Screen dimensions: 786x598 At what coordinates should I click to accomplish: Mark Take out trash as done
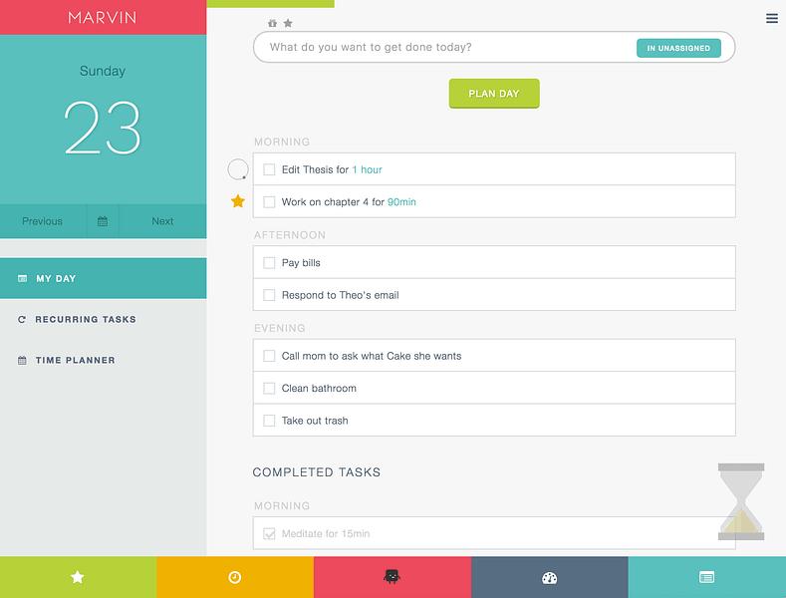coord(269,421)
